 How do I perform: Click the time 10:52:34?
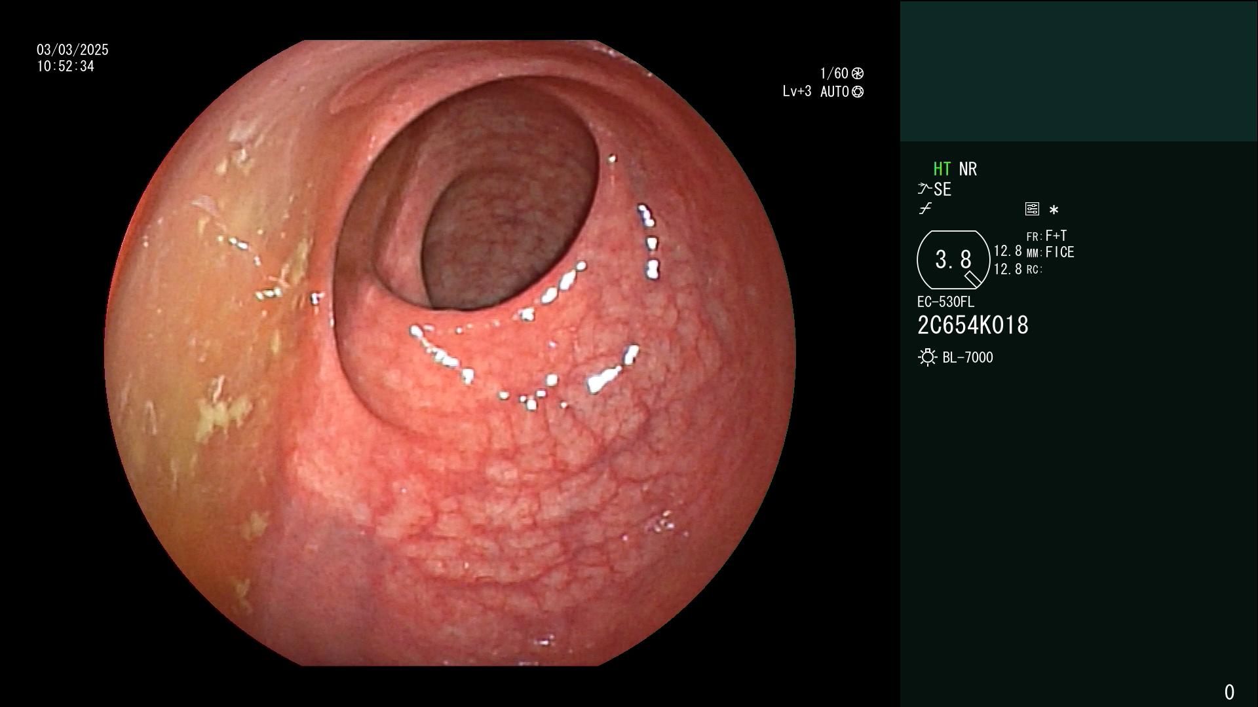(66, 66)
